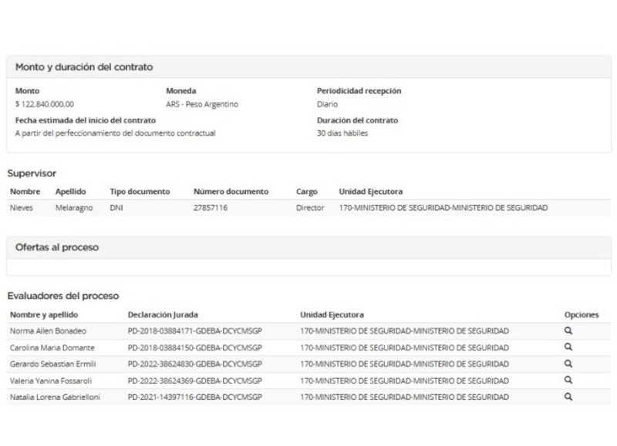Image resolution: width=617 pixels, height=446 pixels.
Task: Click the '30 días hábiles' contract duration
Action: (x=342, y=133)
